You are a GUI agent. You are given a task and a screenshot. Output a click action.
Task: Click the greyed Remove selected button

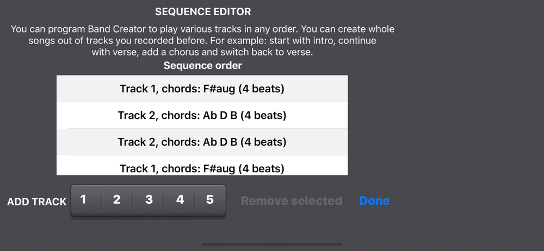point(292,200)
